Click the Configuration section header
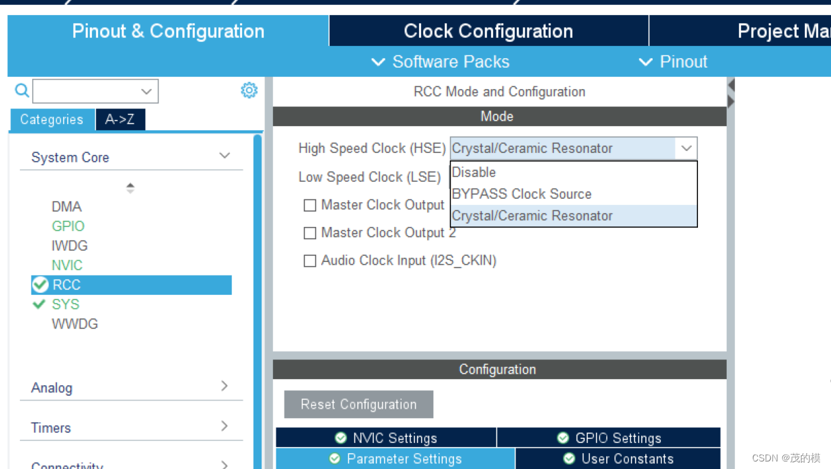831x469 pixels. pos(499,369)
